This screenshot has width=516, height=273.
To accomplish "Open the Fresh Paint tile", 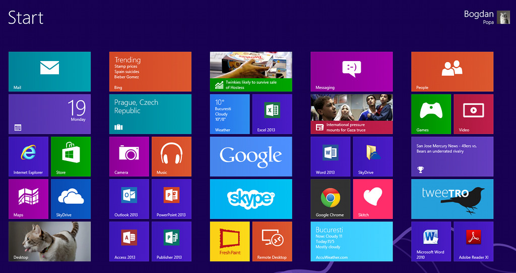I will click(x=230, y=241).
